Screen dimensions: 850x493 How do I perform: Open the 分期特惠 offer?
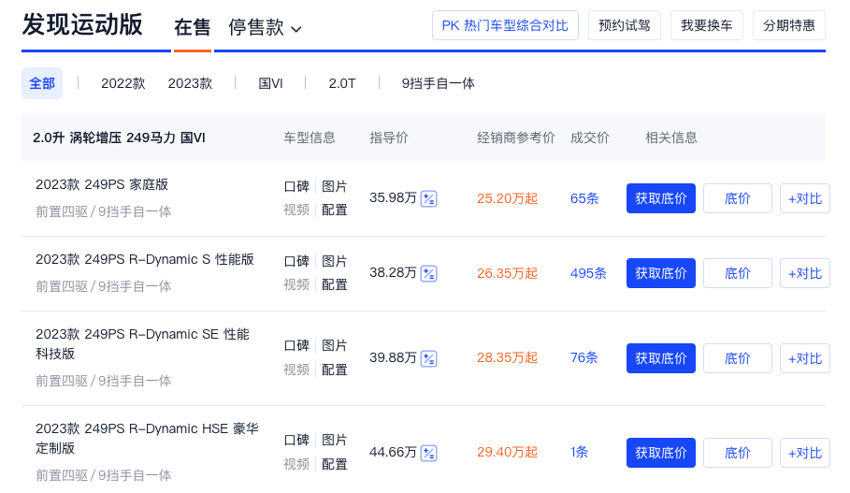pyautogui.click(x=789, y=25)
